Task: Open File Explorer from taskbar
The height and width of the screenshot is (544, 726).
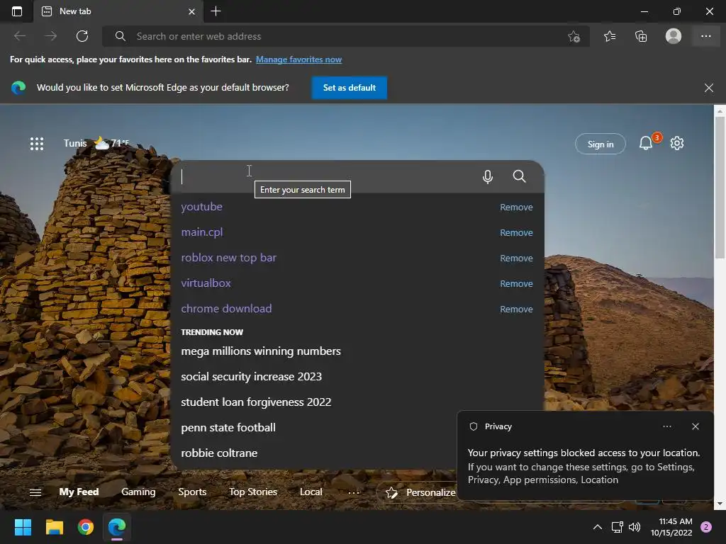Action: [54, 527]
